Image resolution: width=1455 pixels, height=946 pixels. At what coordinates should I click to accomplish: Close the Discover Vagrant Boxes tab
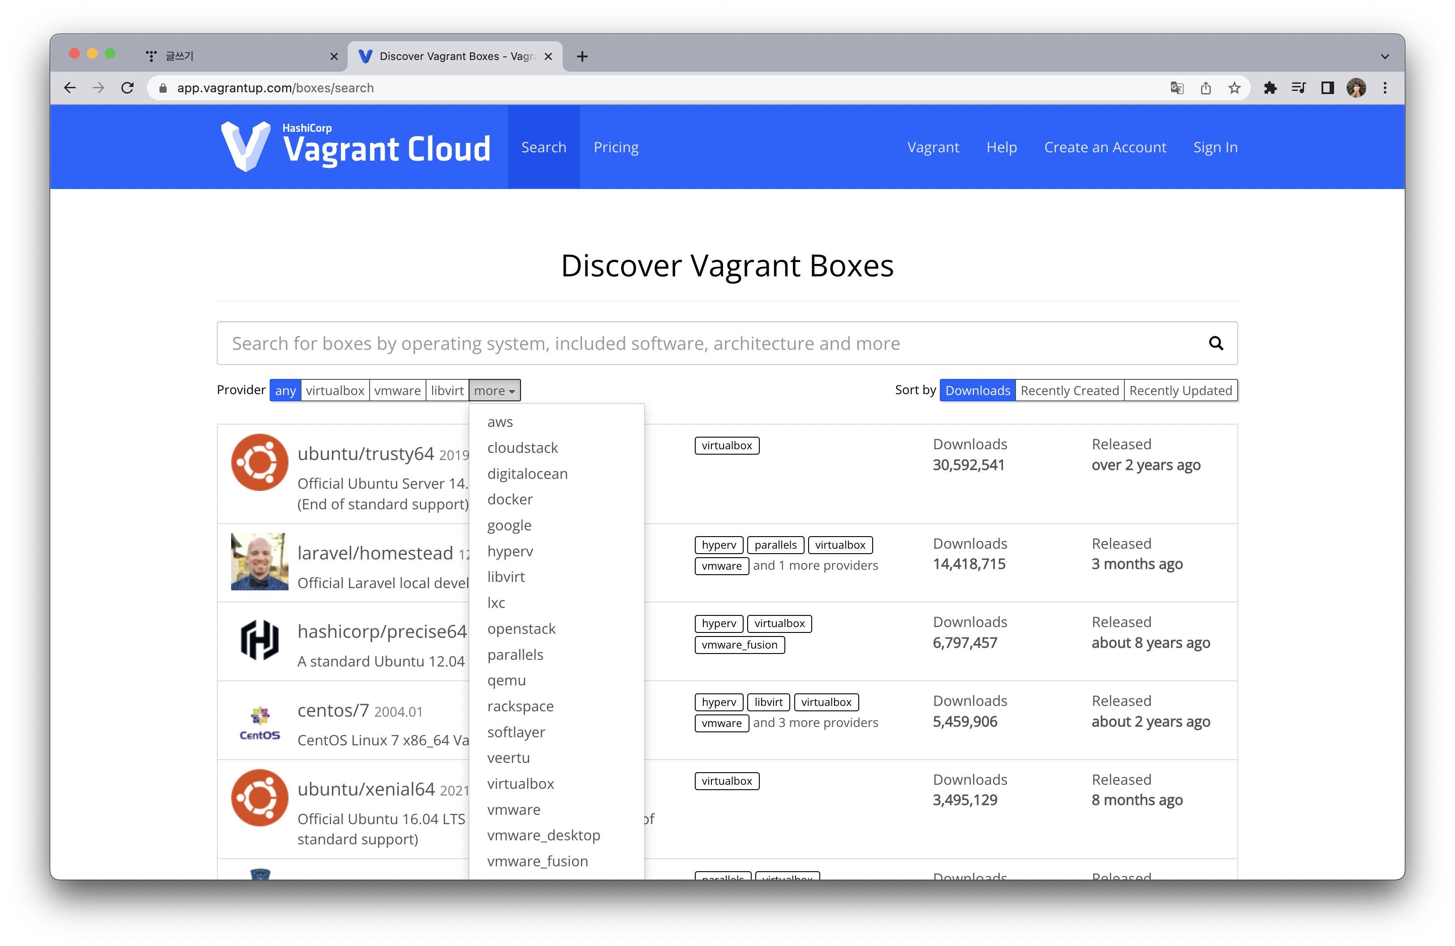point(548,56)
